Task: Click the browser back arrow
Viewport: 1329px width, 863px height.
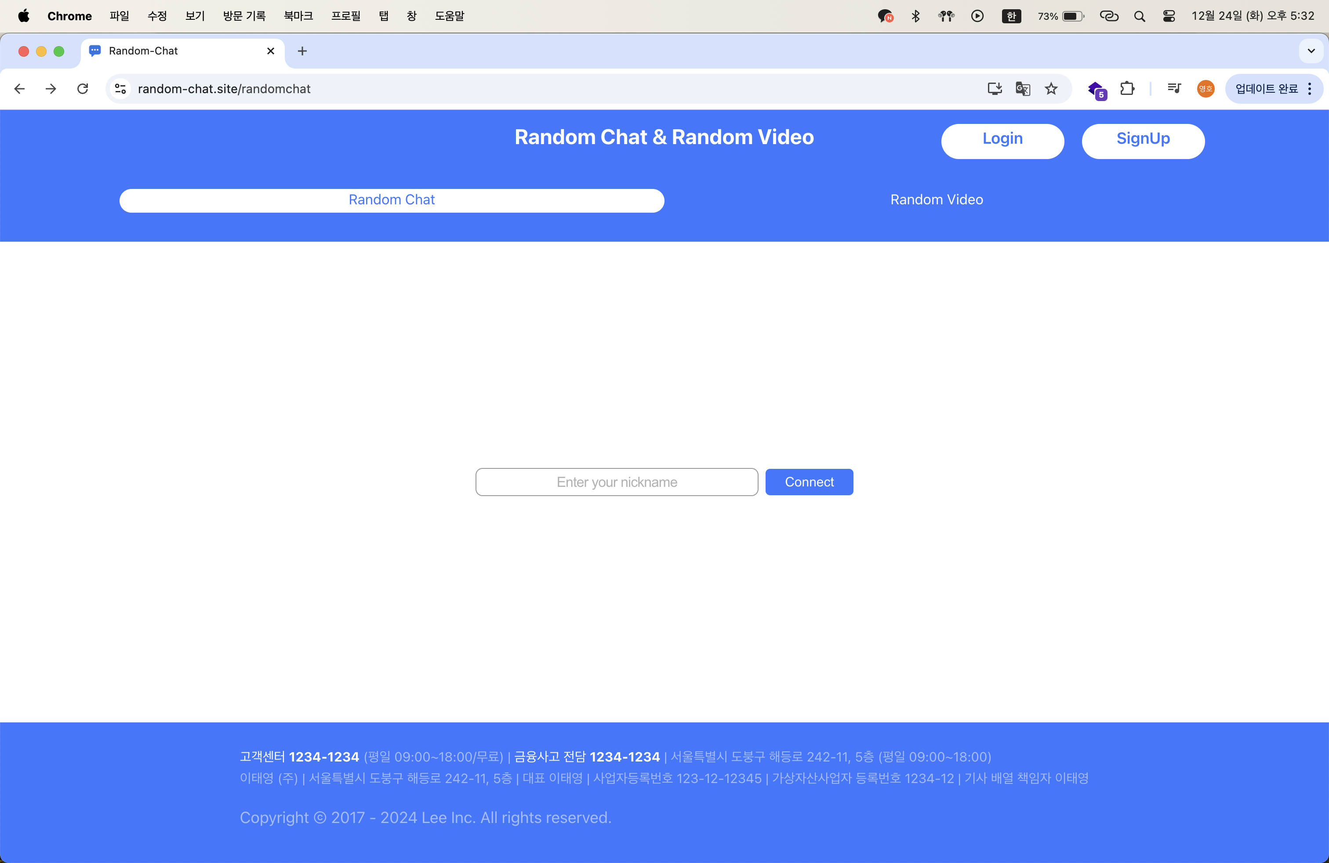Action: tap(19, 89)
